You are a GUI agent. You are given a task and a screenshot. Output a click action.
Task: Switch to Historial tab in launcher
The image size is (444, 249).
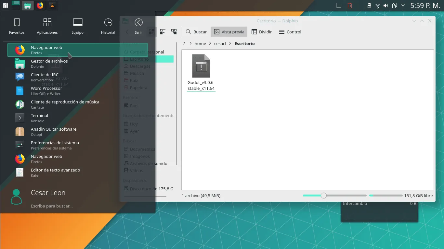pos(108,26)
